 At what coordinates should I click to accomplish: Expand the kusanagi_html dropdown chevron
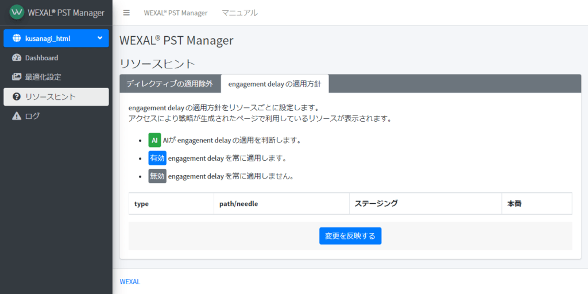tap(100, 38)
